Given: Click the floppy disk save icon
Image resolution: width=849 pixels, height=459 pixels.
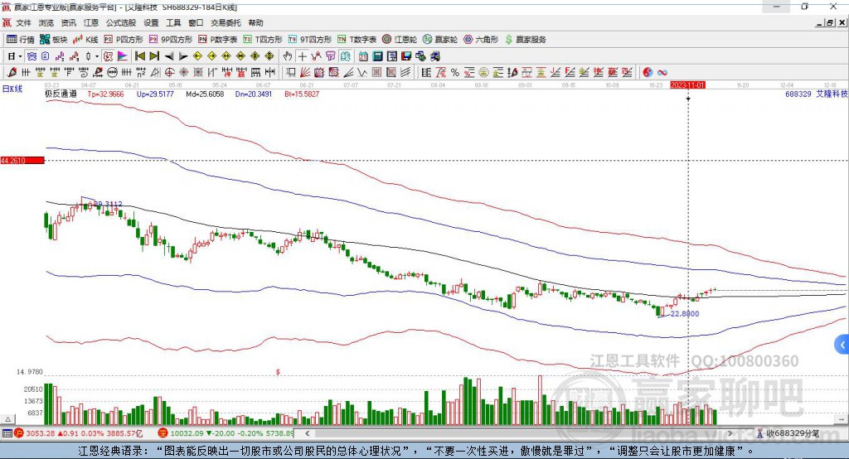Looking at the screenshot, I should coord(406,56).
